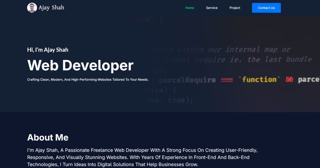Click the tagline about clean modern websites
Screen dimensions: 320x168
(x=87, y=79)
